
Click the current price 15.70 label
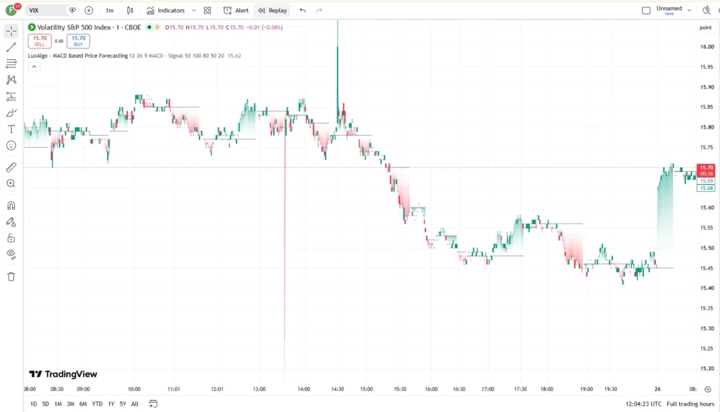click(x=706, y=170)
